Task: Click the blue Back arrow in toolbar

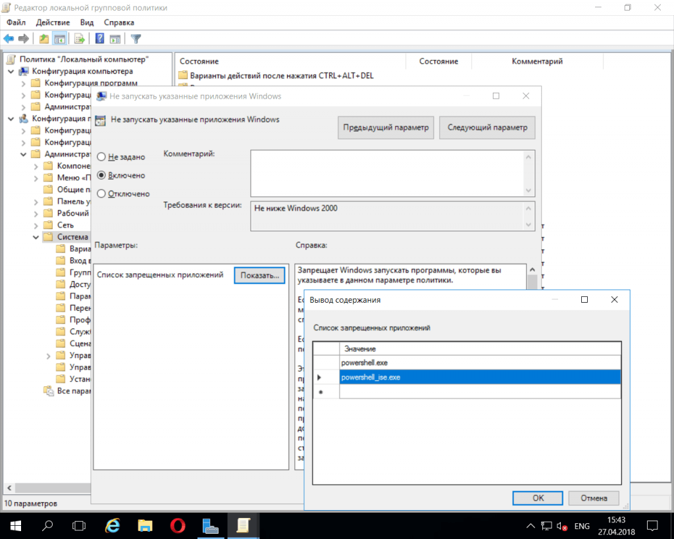Action: coord(9,39)
